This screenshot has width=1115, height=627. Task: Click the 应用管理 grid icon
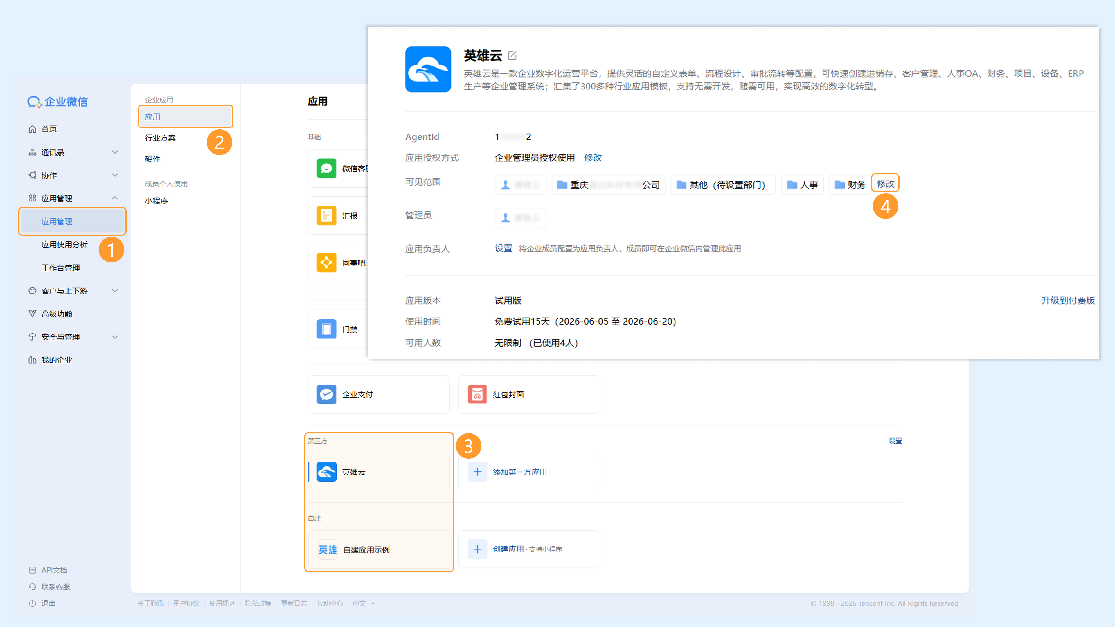[x=33, y=198]
